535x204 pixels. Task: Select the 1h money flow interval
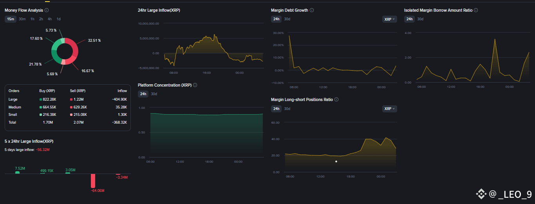[32, 19]
